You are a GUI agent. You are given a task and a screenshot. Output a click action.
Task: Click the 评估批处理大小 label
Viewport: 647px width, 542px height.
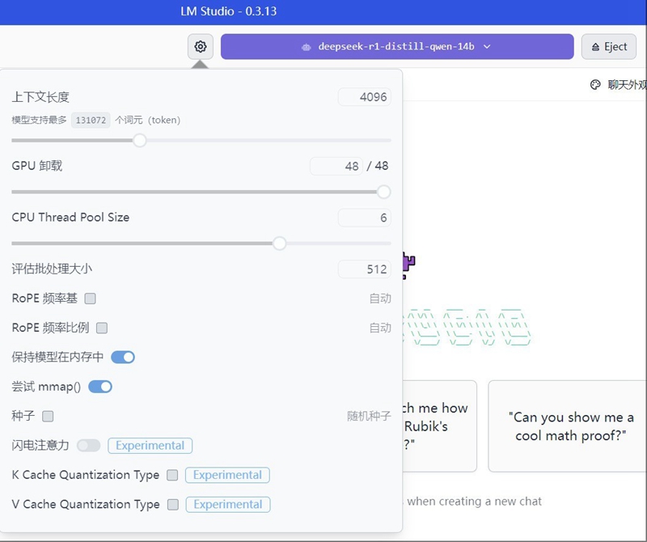click(52, 269)
